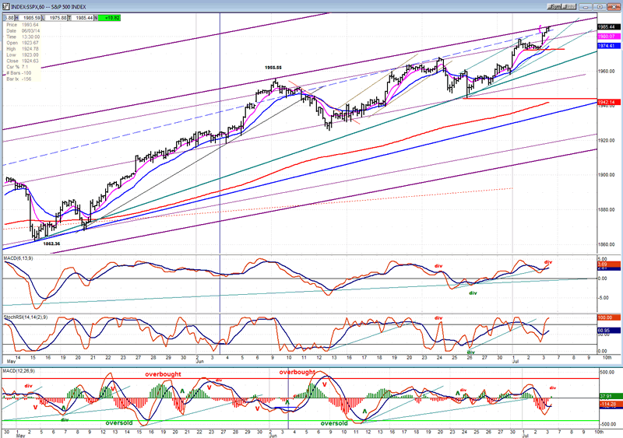Click the MACD(12,26,9) indicator label
This screenshot has height=438, width=623.
pos(19,371)
